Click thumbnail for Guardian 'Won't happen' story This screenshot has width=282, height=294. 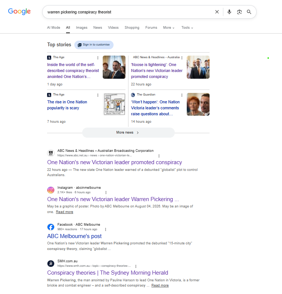coord(198,104)
